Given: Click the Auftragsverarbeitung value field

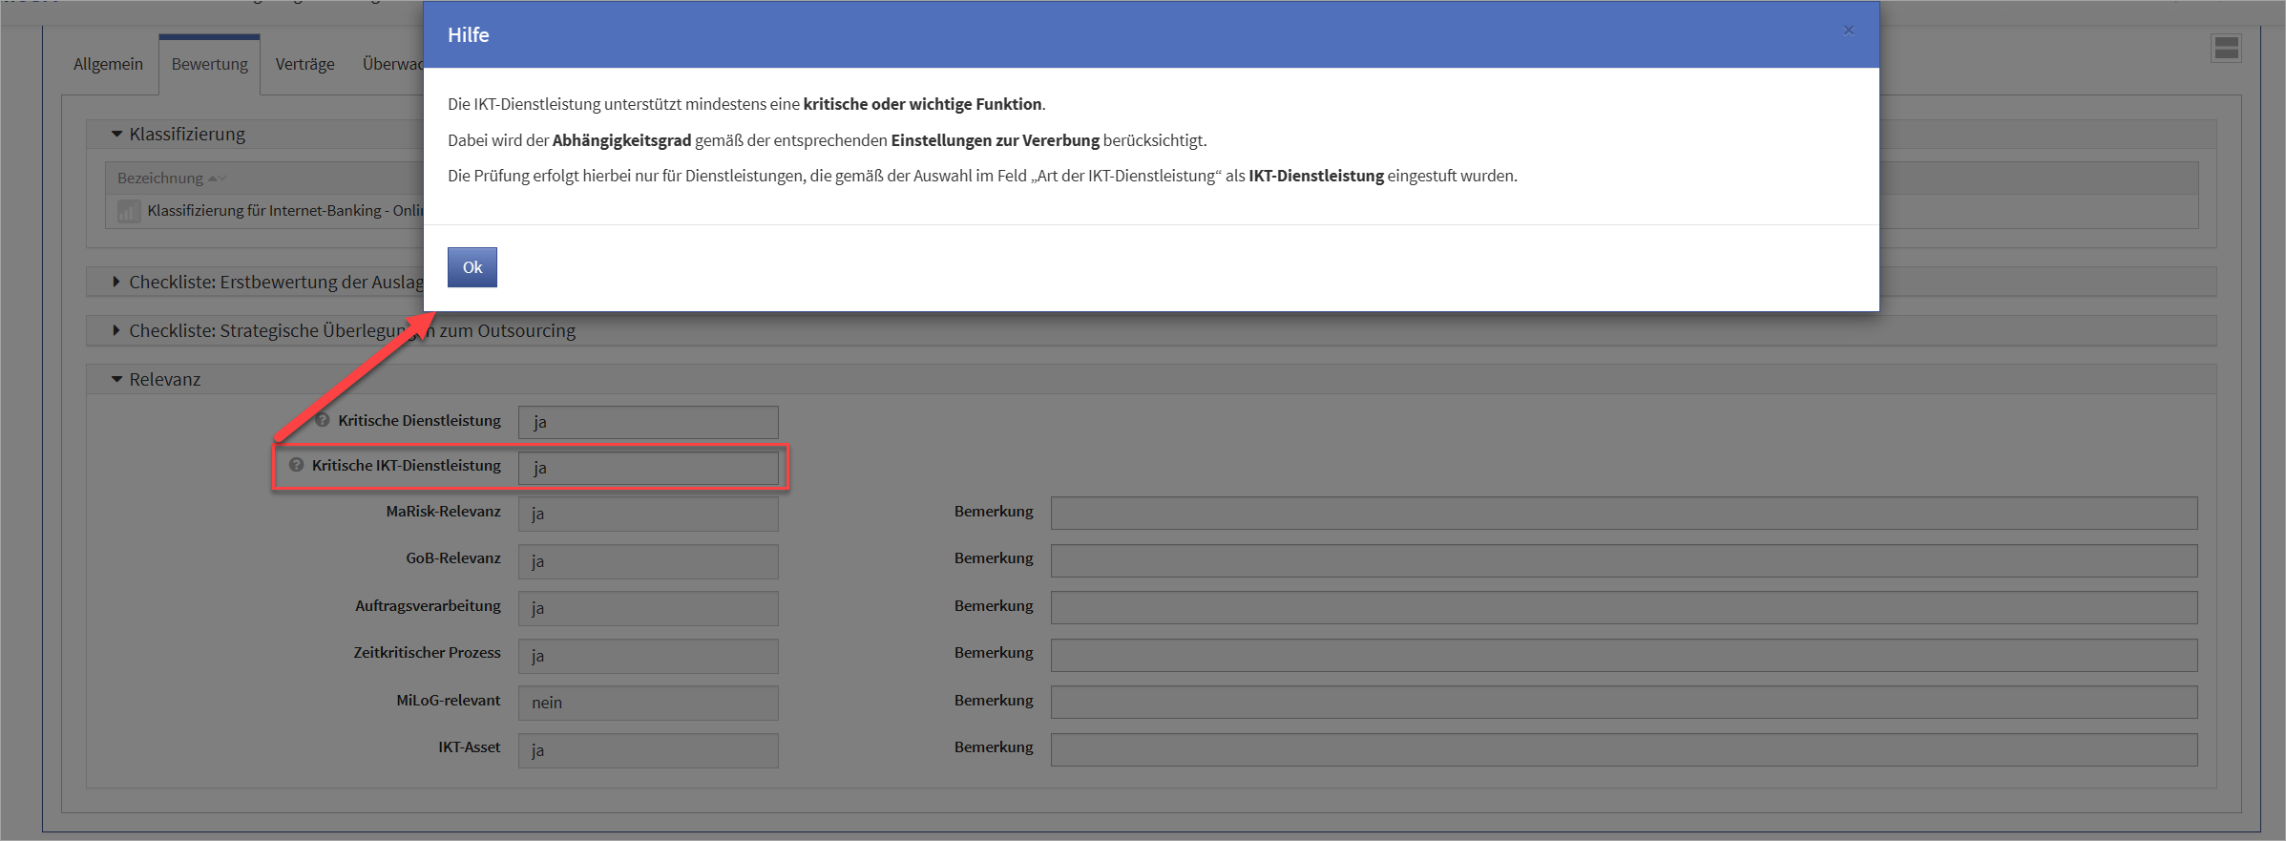Looking at the screenshot, I should pyautogui.click(x=648, y=608).
